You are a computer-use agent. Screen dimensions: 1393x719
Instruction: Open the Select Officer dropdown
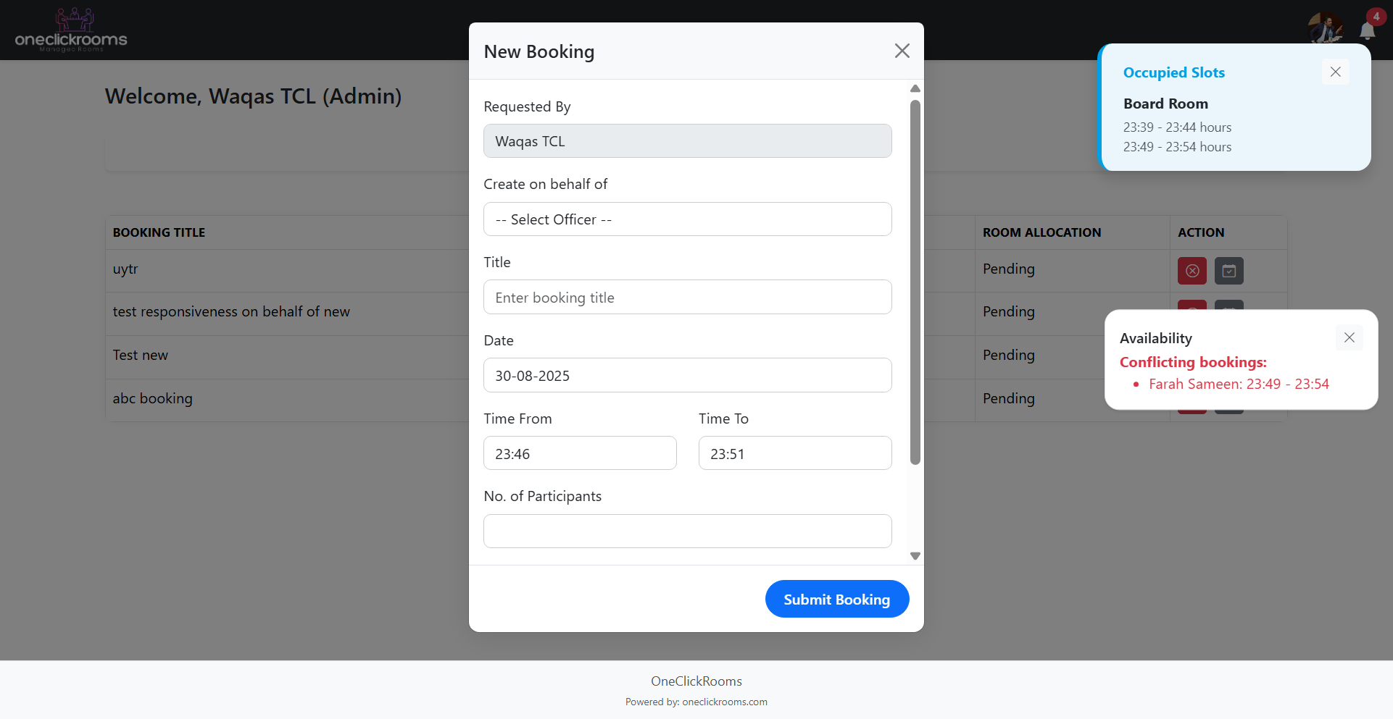[687, 219]
